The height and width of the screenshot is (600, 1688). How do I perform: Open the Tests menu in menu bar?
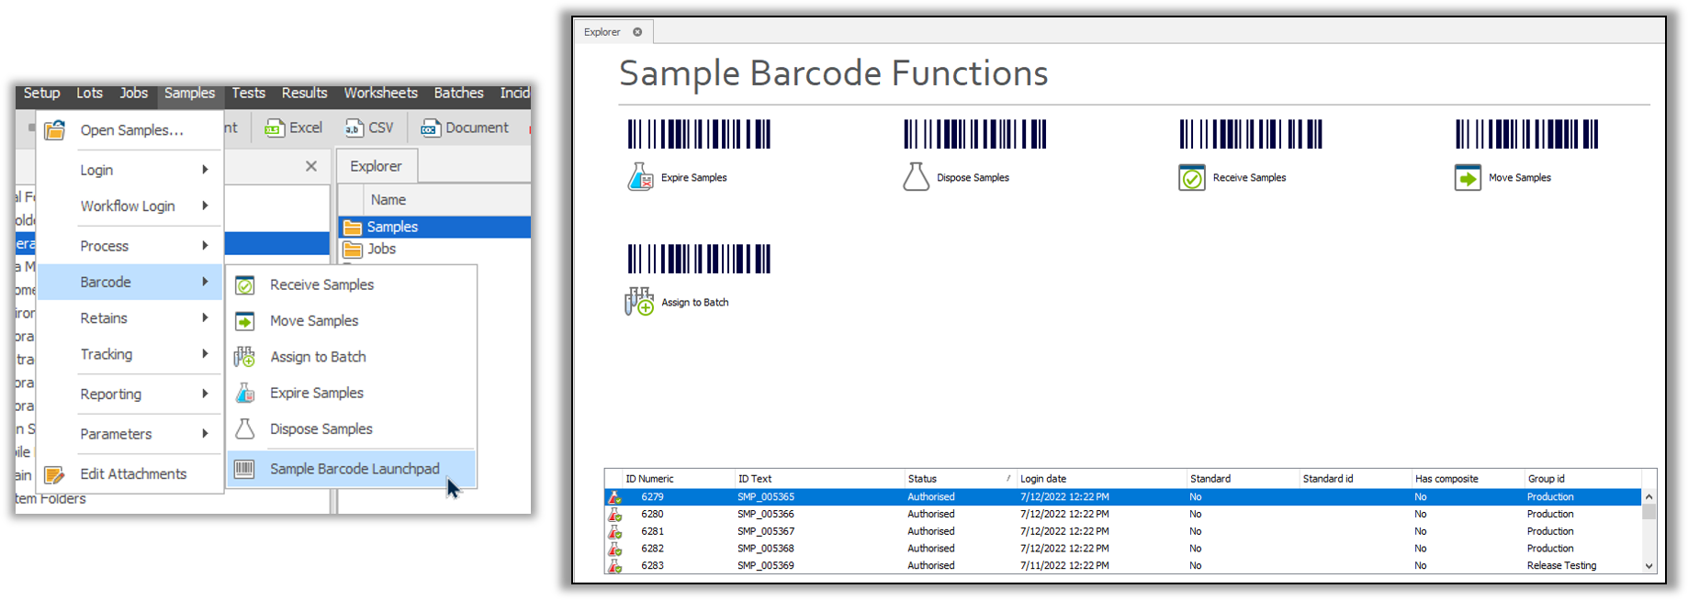click(248, 94)
